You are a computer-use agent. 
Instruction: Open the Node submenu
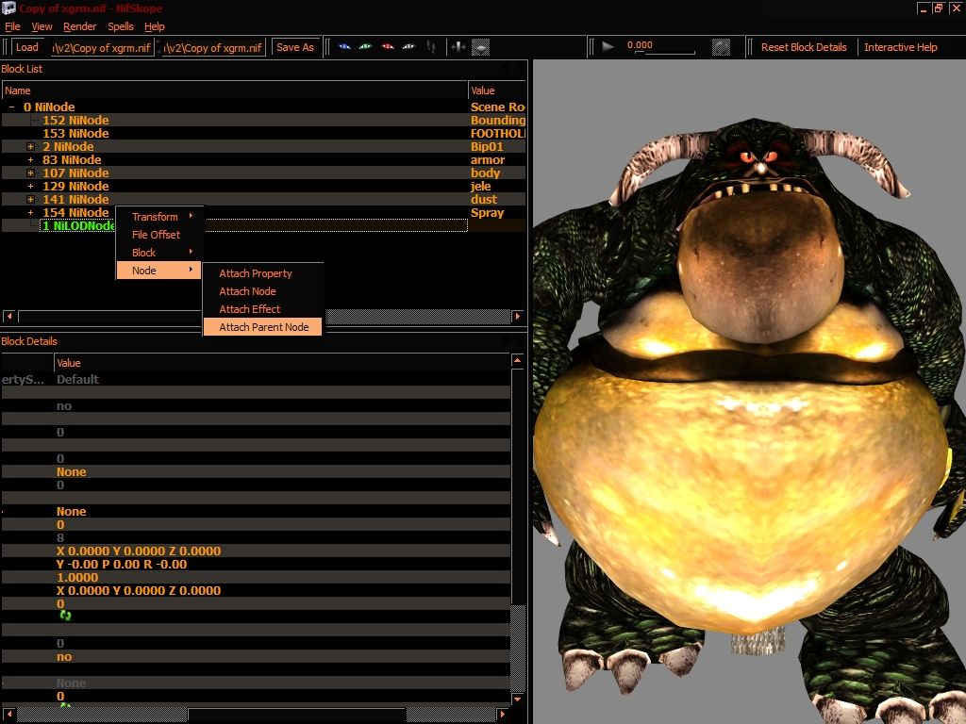tap(158, 271)
